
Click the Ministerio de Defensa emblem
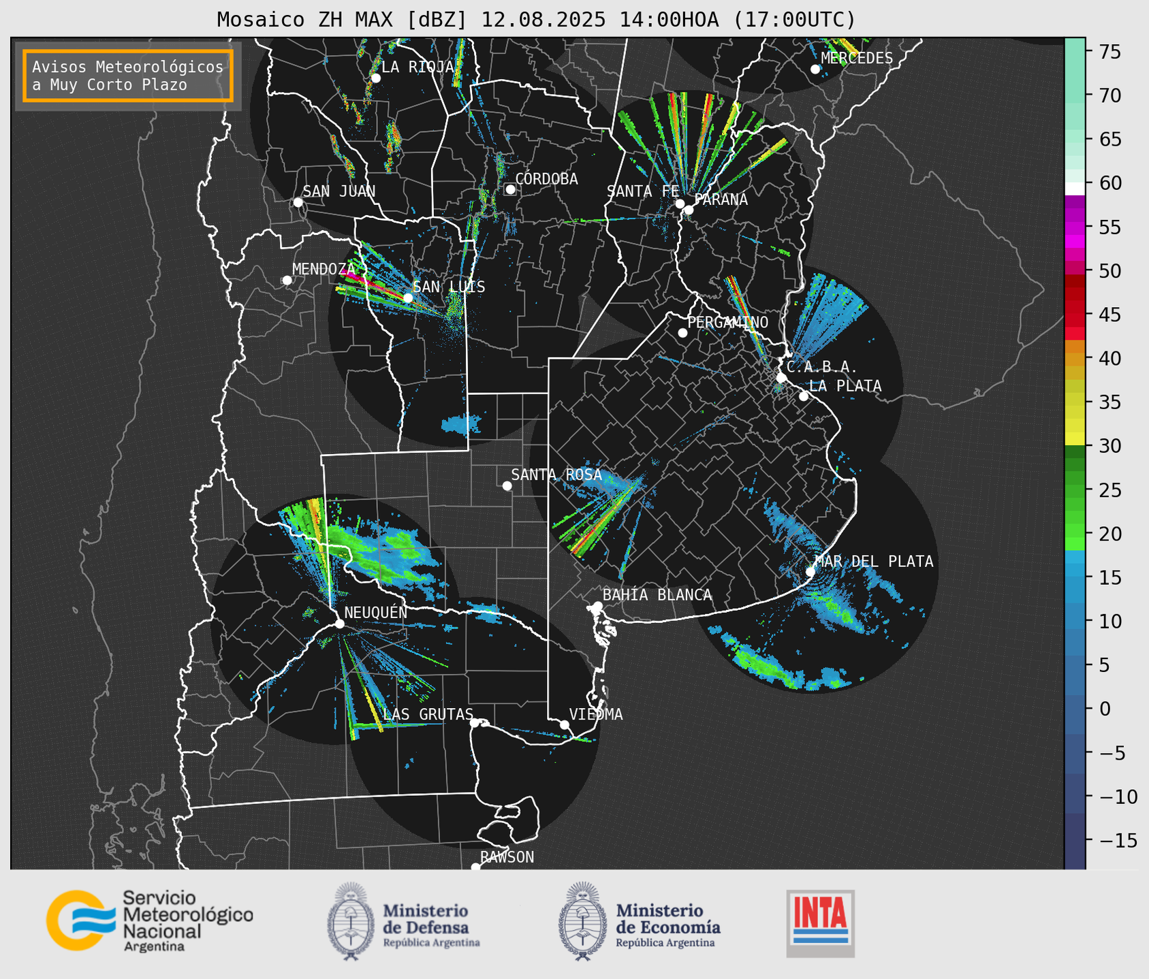(351, 921)
